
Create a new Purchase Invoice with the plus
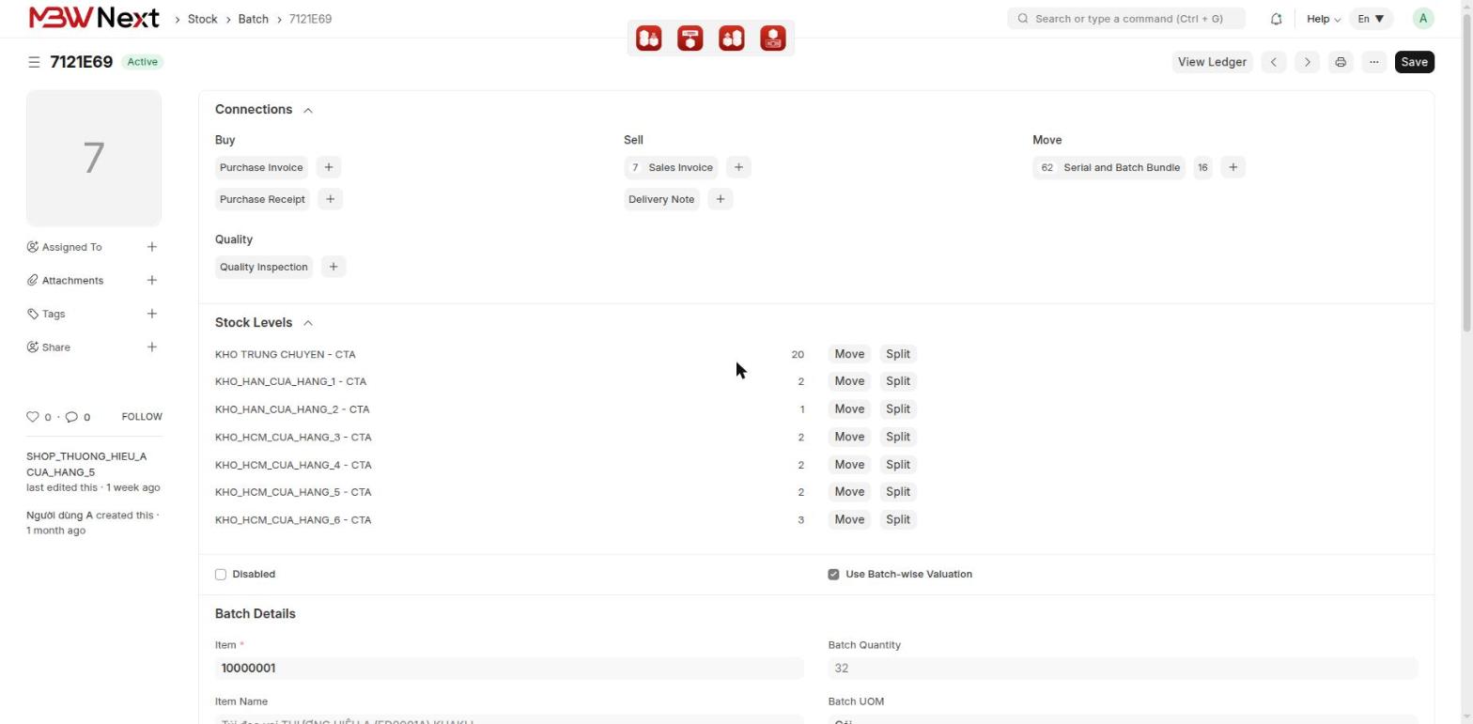coord(329,167)
